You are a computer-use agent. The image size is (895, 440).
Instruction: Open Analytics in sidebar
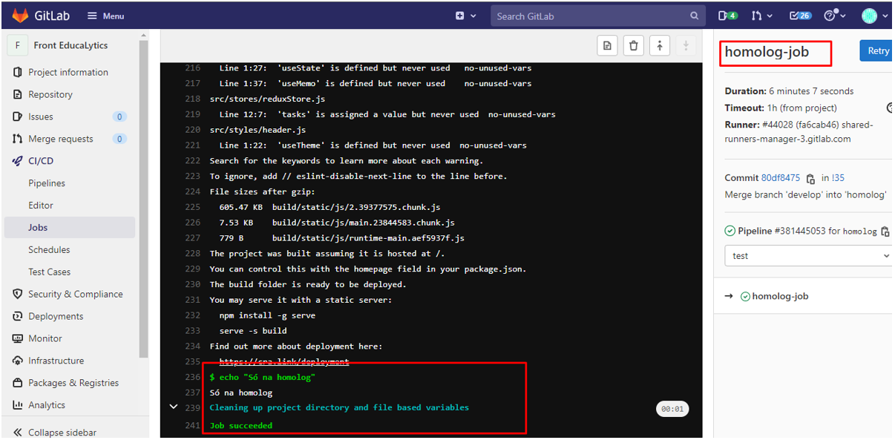tap(47, 405)
